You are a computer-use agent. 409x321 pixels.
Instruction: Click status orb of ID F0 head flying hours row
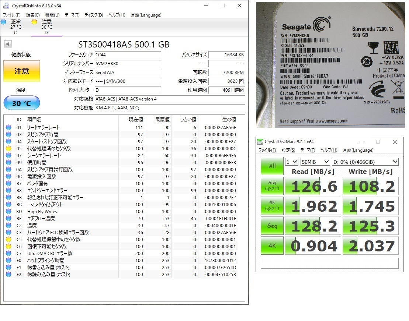[x=8, y=260]
